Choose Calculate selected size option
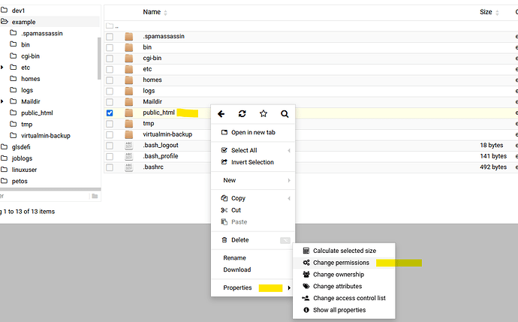Image resolution: width=518 pixels, height=322 pixels. (344, 251)
